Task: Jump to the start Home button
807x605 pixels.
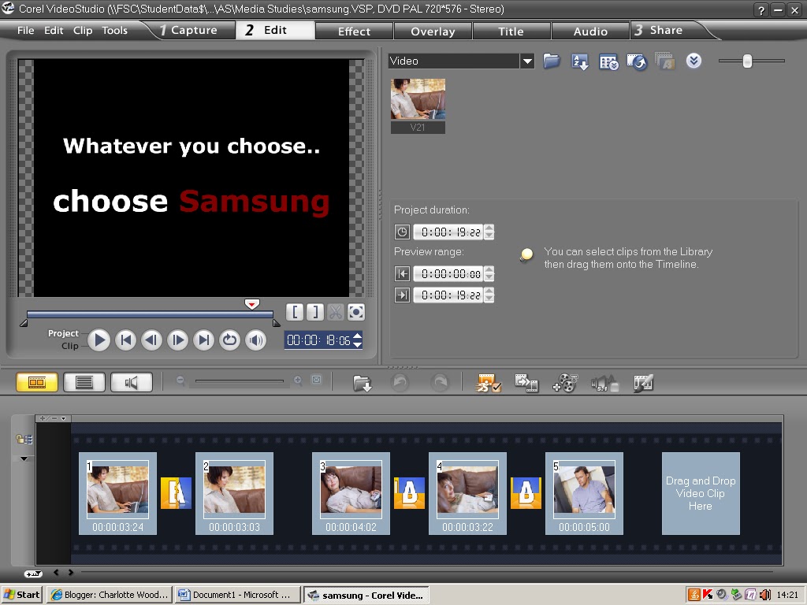Action: tap(125, 340)
